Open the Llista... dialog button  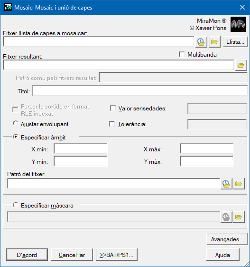coord(235,42)
